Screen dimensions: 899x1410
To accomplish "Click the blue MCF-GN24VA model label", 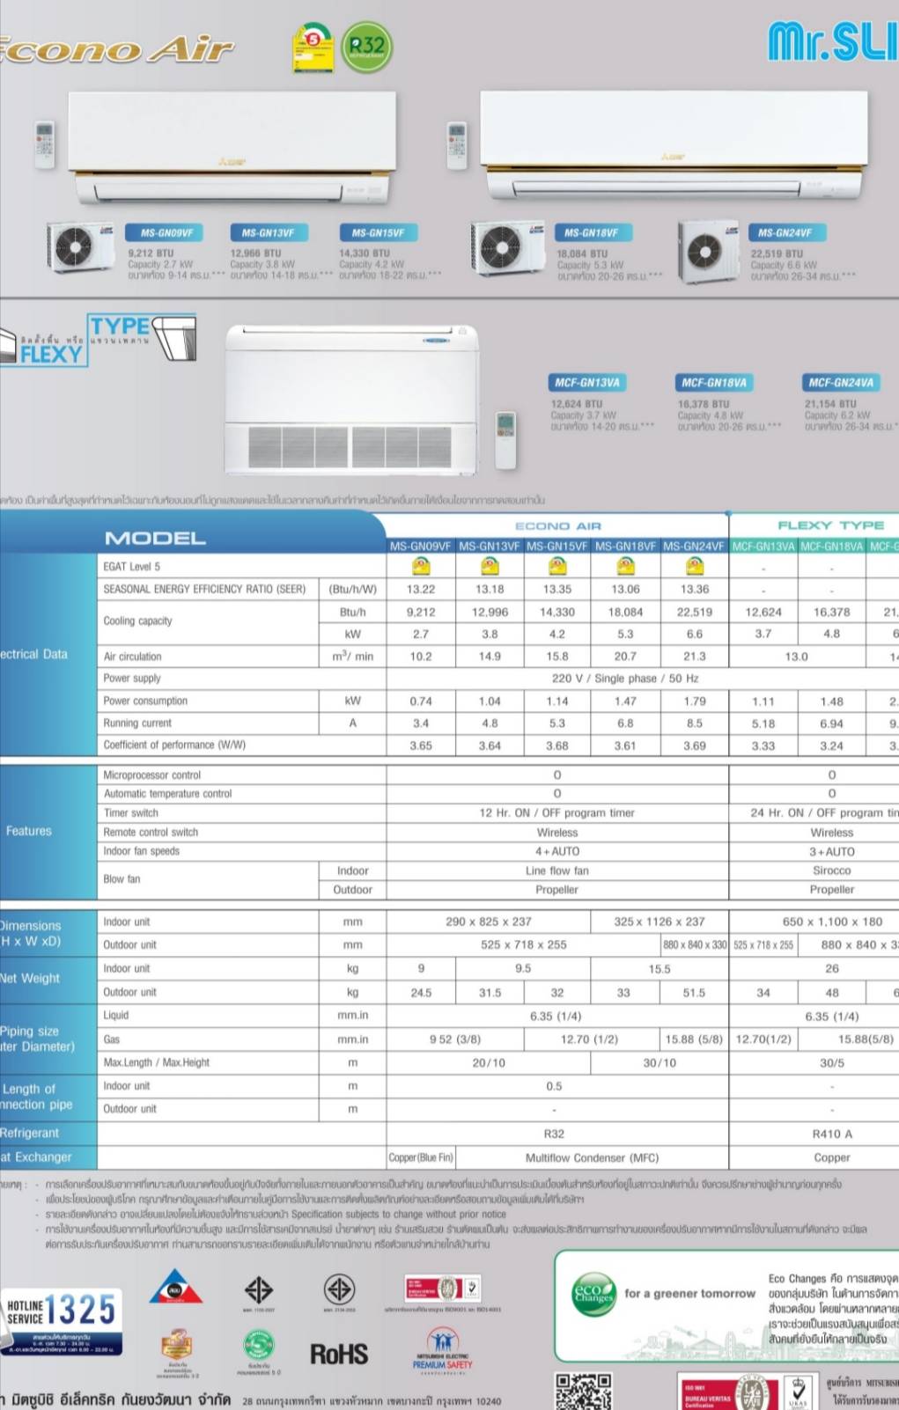I will (841, 383).
